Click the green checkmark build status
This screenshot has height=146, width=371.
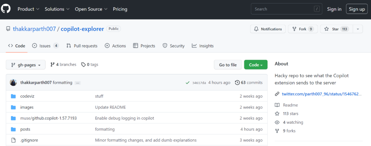(188, 83)
